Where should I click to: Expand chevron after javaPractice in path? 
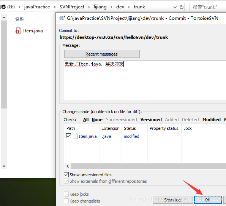[55, 7]
